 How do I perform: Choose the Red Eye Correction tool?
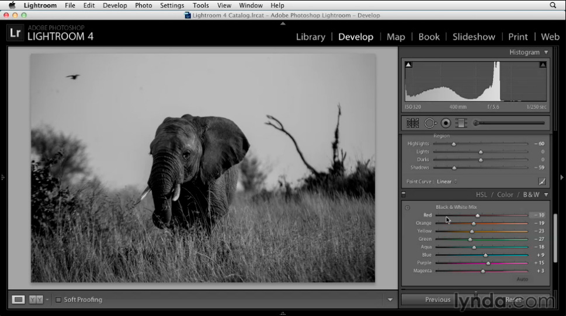tap(446, 123)
